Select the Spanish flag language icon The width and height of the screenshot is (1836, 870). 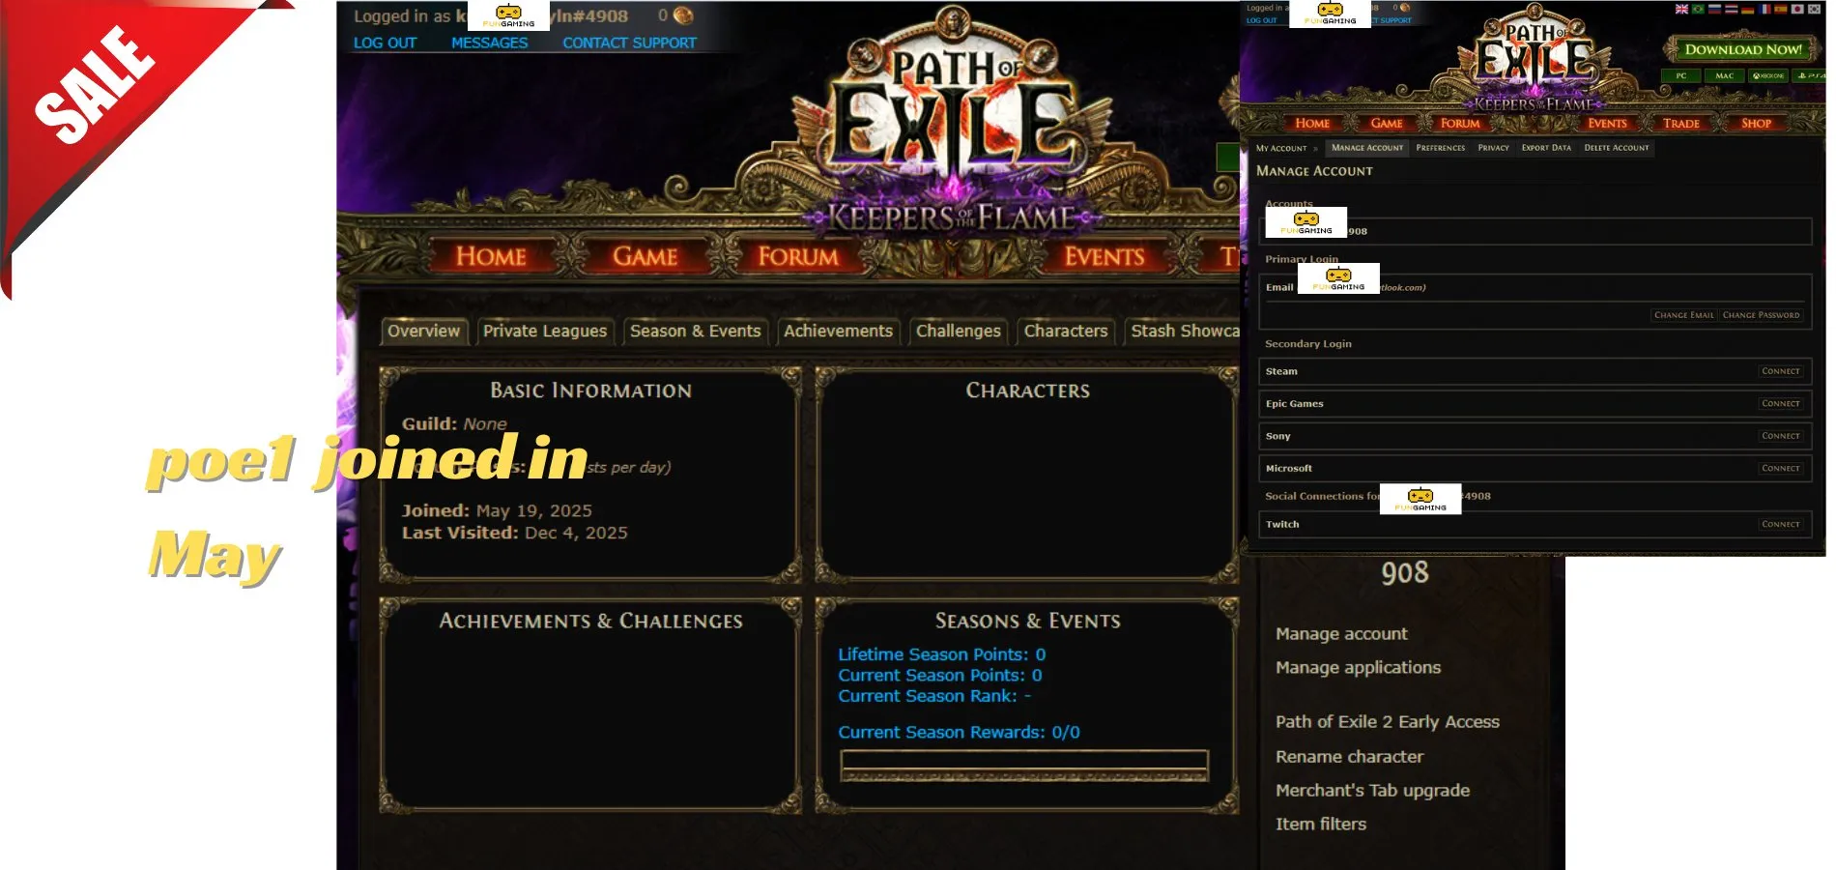point(1781,9)
